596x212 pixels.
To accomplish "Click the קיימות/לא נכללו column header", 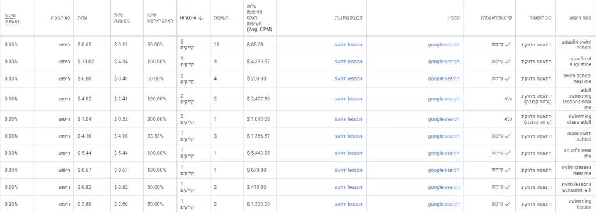I will click(496, 18).
